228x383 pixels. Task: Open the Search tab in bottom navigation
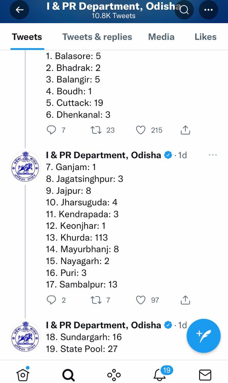pyautogui.click(x=68, y=374)
